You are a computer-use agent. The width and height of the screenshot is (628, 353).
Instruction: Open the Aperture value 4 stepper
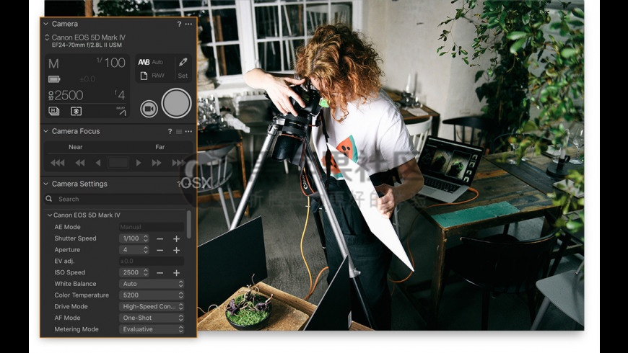[134, 250]
